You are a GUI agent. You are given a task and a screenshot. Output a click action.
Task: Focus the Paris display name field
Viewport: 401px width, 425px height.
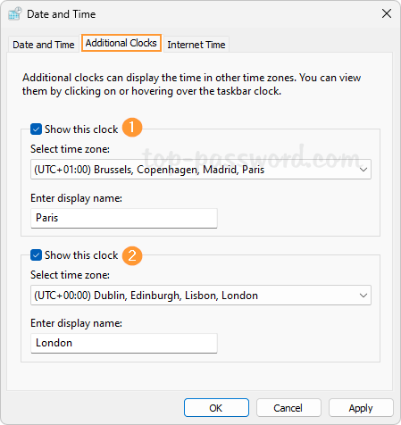coord(124,218)
